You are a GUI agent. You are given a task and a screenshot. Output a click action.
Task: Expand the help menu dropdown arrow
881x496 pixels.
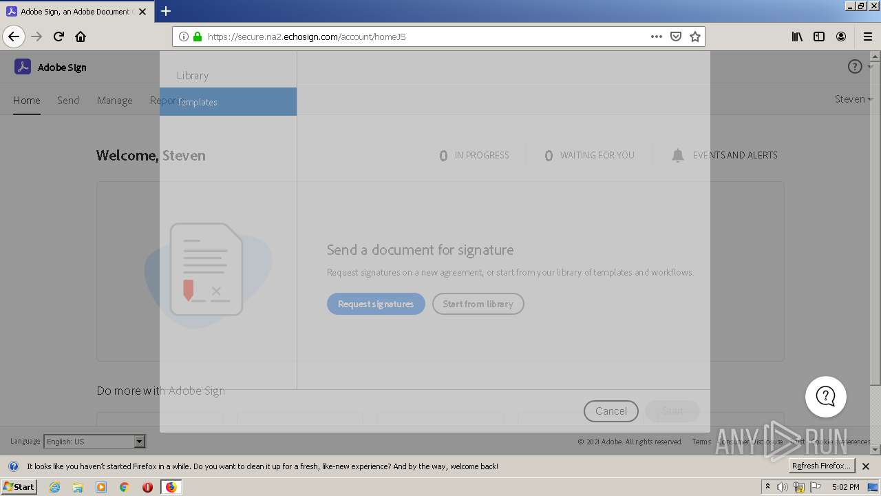(x=871, y=68)
